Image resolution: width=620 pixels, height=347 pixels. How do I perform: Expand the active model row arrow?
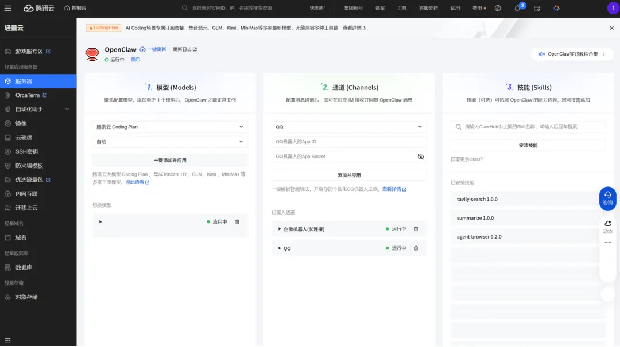pos(100,222)
